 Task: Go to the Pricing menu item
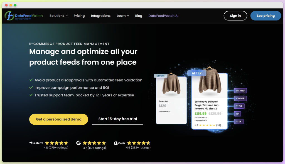[79, 16]
